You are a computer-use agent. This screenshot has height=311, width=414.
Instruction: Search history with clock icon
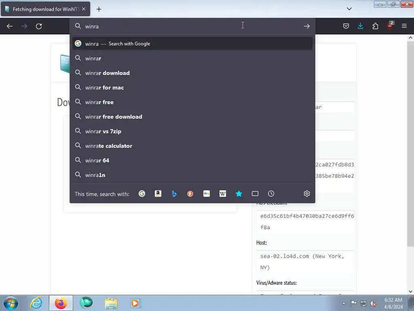point(271,194)
